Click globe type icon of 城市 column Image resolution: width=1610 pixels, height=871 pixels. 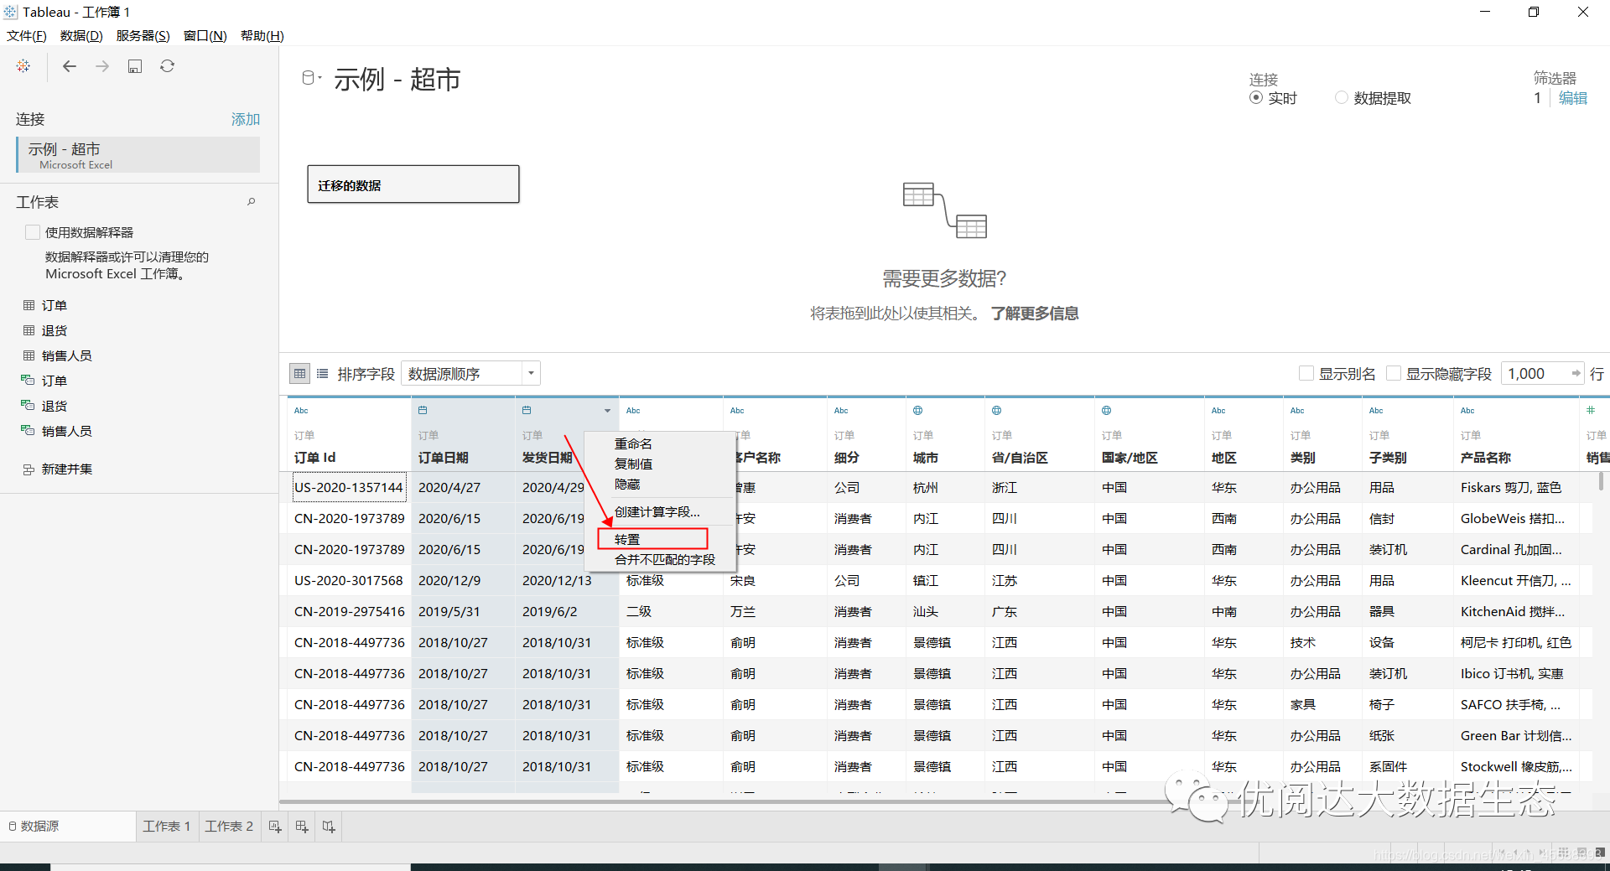click(918, 411)
